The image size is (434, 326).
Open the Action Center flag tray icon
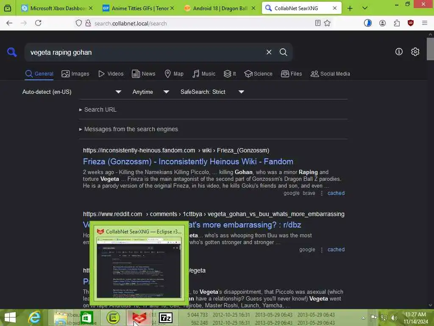pos(373,318)
